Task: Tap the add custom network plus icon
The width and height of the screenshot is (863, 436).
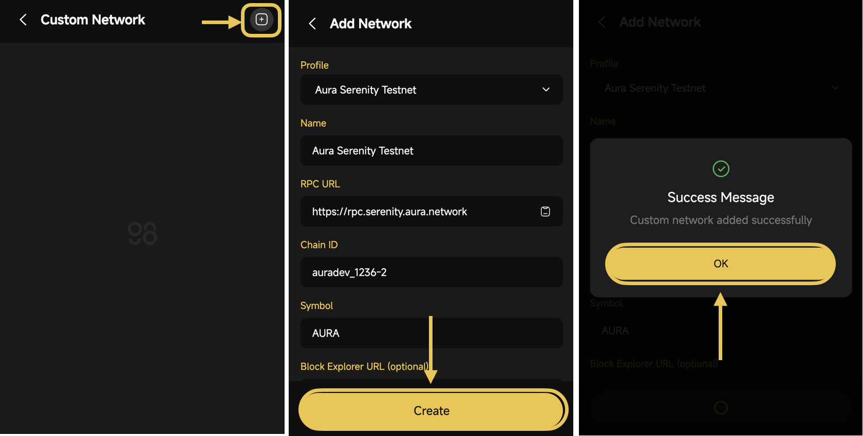Action: 261,19
